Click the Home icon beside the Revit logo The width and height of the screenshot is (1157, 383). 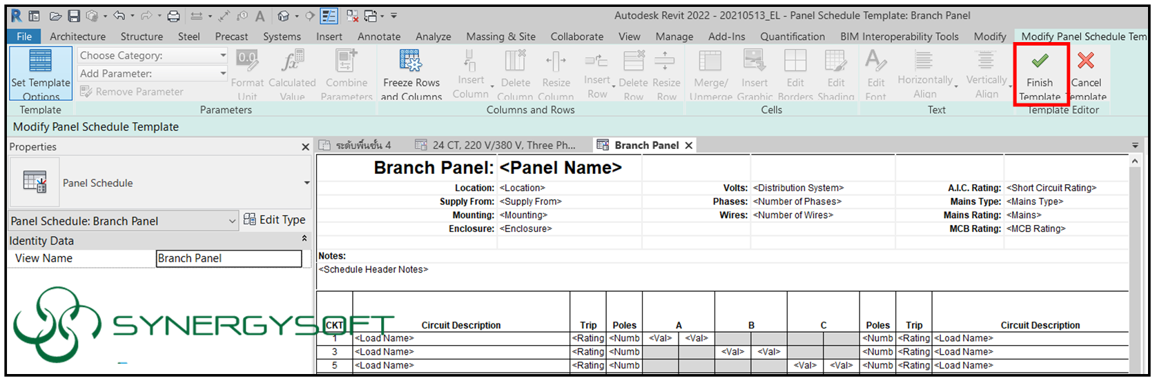point(34,16)
